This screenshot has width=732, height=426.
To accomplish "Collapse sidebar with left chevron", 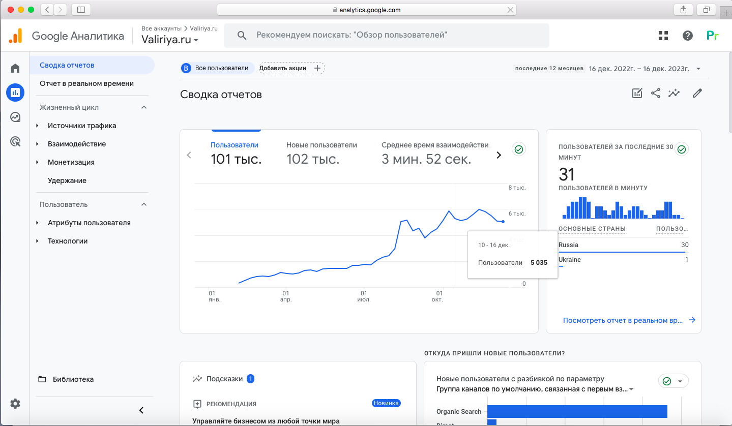I will [141, 410].
